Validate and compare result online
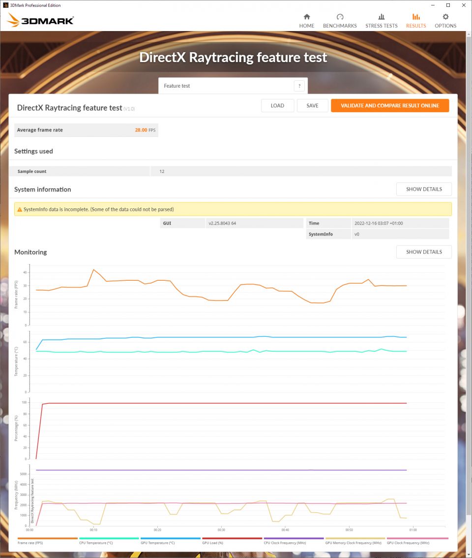The image size is (472, 558). 390,105
